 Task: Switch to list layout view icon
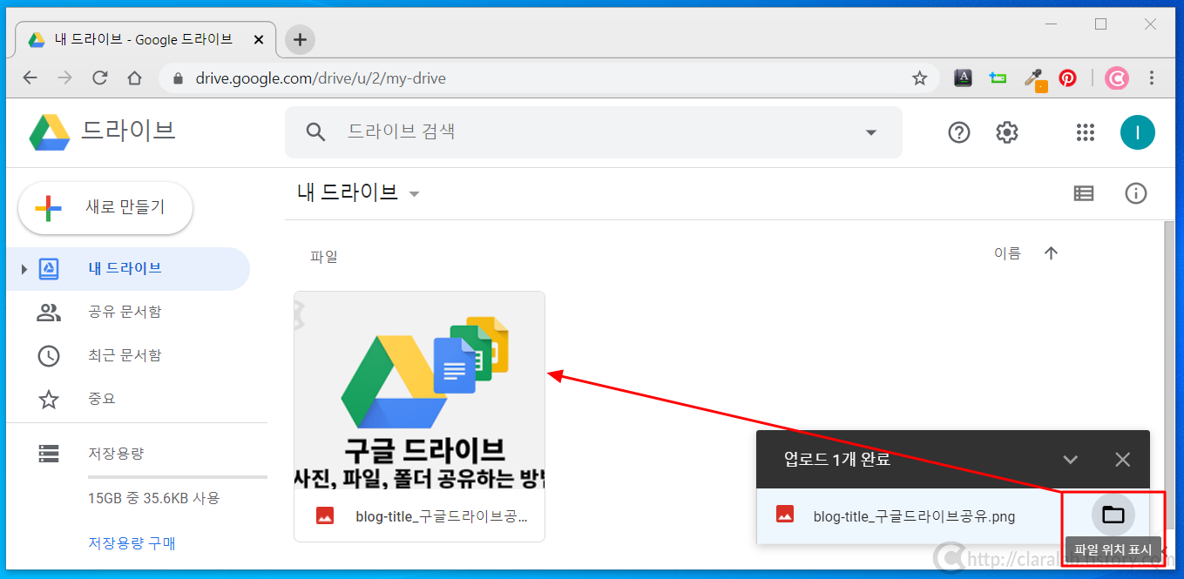1084,193
